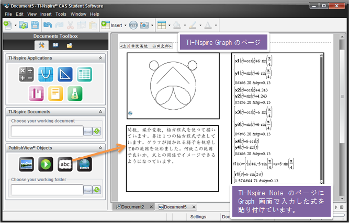This screenshot has width=349, height=223.
Task: Click the working document input field
Action: pos(47,131)
